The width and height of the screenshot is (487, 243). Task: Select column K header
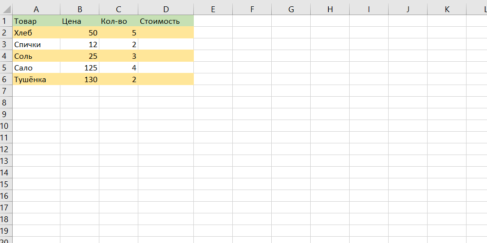pos(447,9)
